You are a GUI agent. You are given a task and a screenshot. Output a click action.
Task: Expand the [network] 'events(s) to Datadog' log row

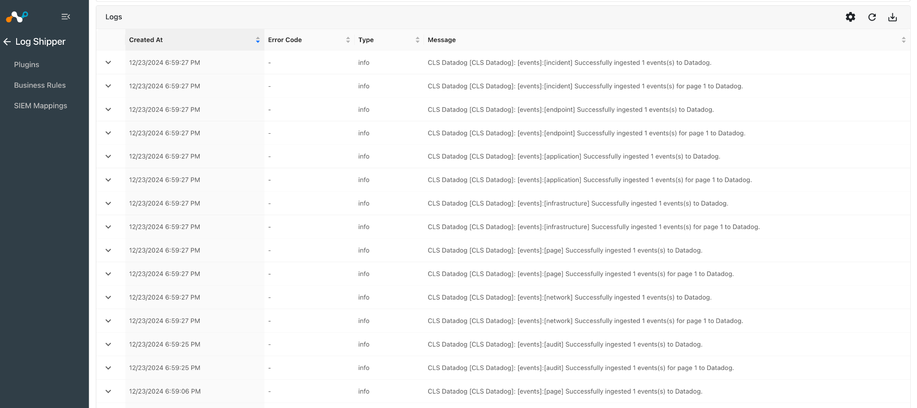pyautogui.click(x=108, y=297)
